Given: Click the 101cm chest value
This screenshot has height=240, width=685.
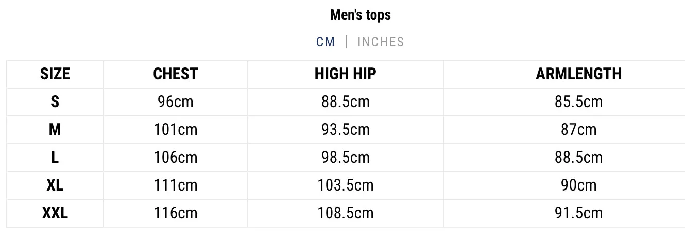Looking at the screenshot, I should [x=176, y=129].
